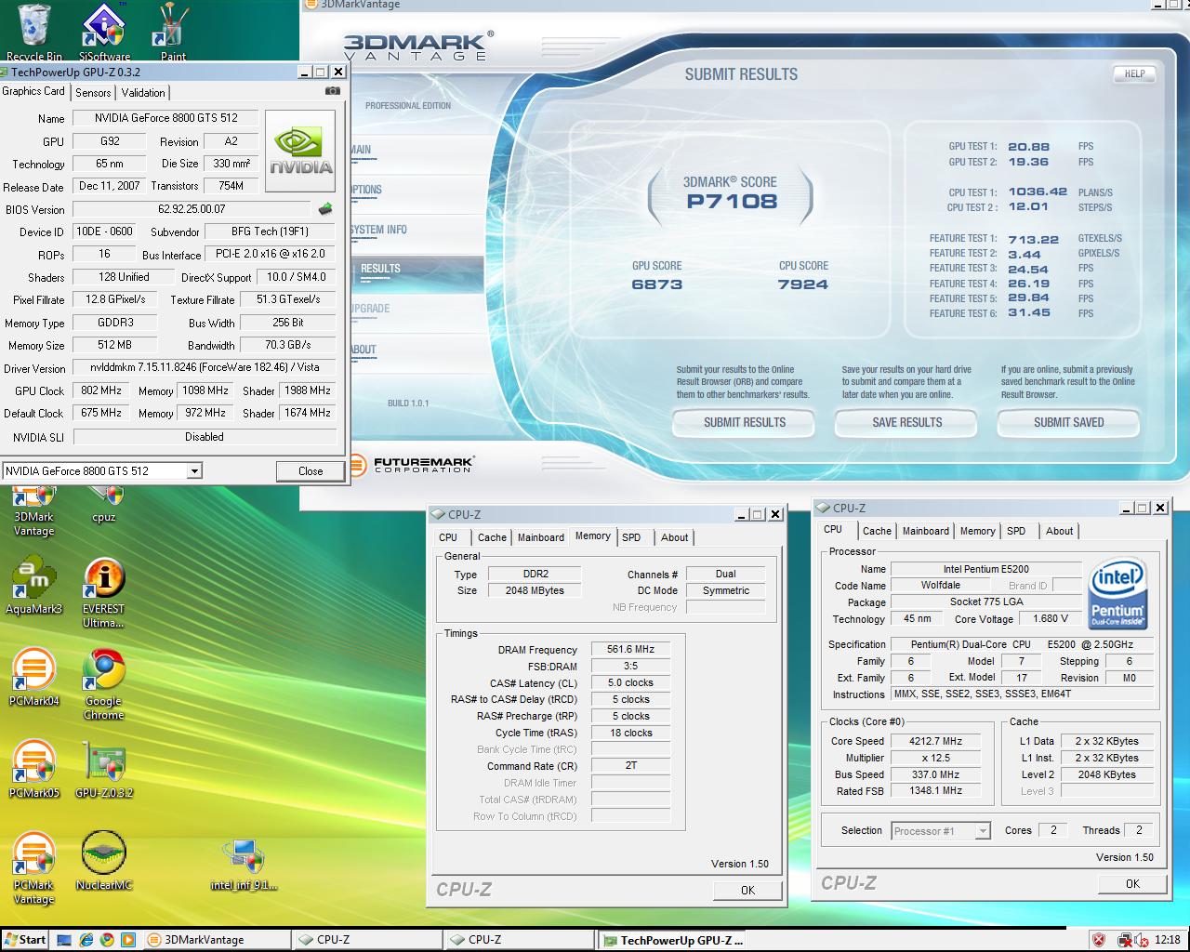Click the DRAM Frequency field 561.6 MHz
The height and width of the screenshot is (952, 1190).
pyautogui.click(x=630, y=650)
